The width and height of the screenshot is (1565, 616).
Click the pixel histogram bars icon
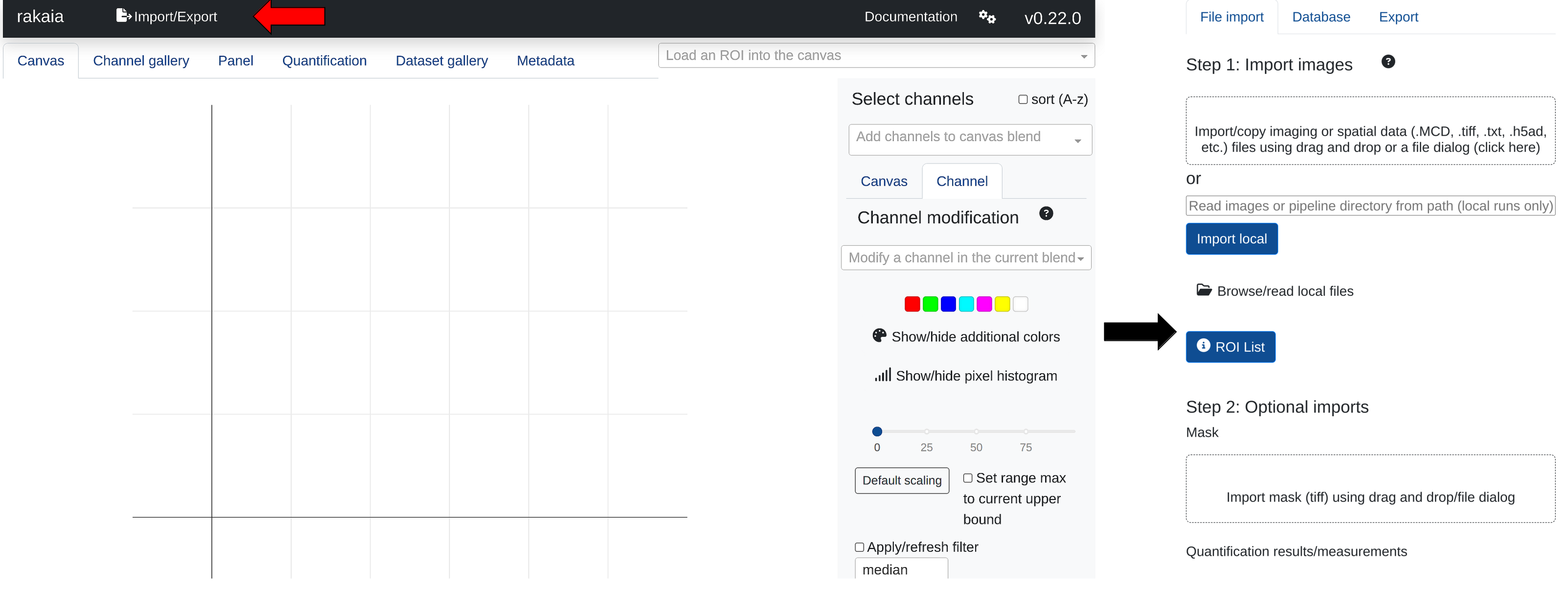coord(882,375)
